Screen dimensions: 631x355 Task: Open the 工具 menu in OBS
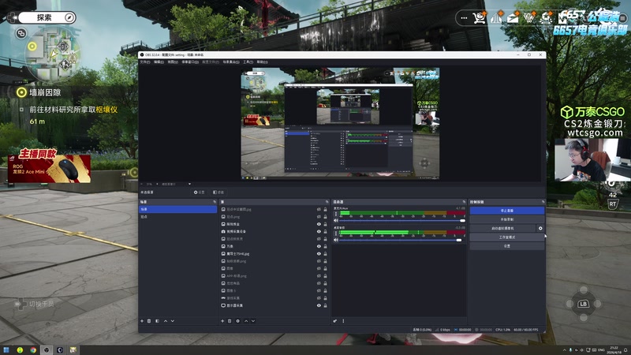click(x=248, y=62)
